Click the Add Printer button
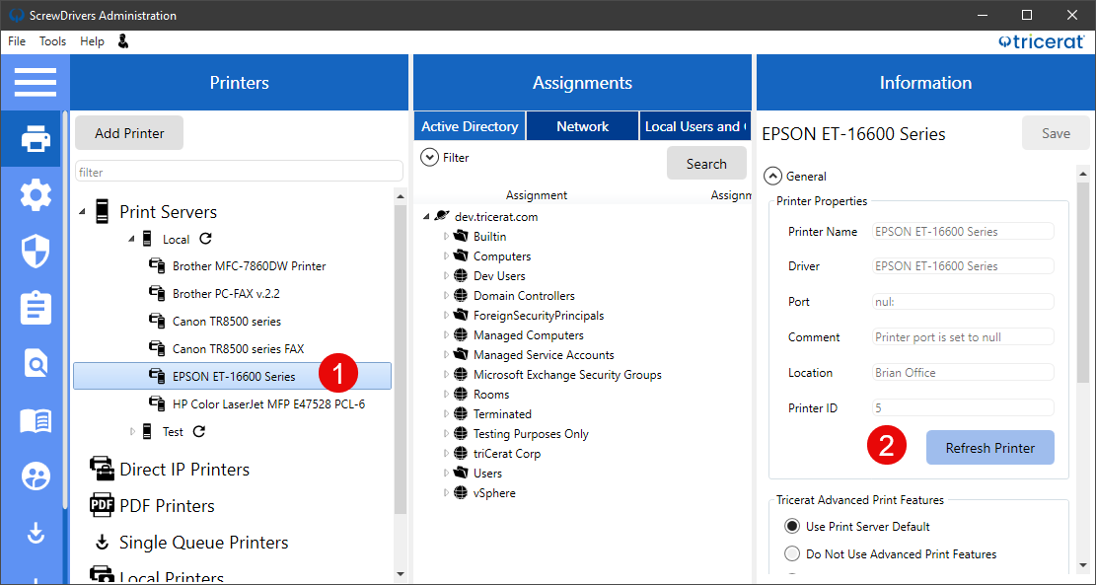Screen dimensions: 1096x585 tap(129, 133)
